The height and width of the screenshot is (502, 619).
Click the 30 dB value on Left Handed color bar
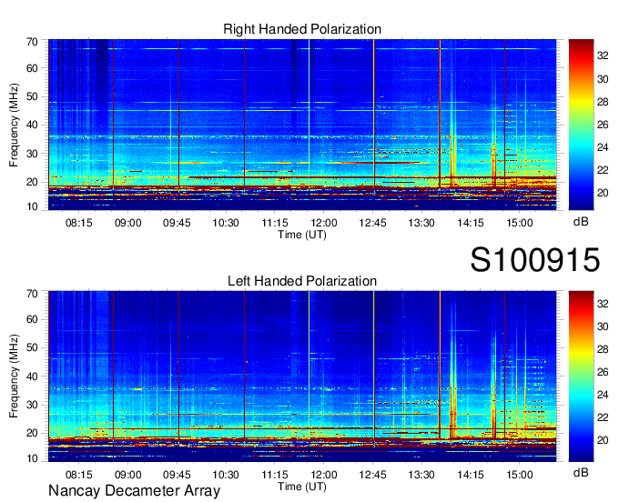click(x=603, y=326)
